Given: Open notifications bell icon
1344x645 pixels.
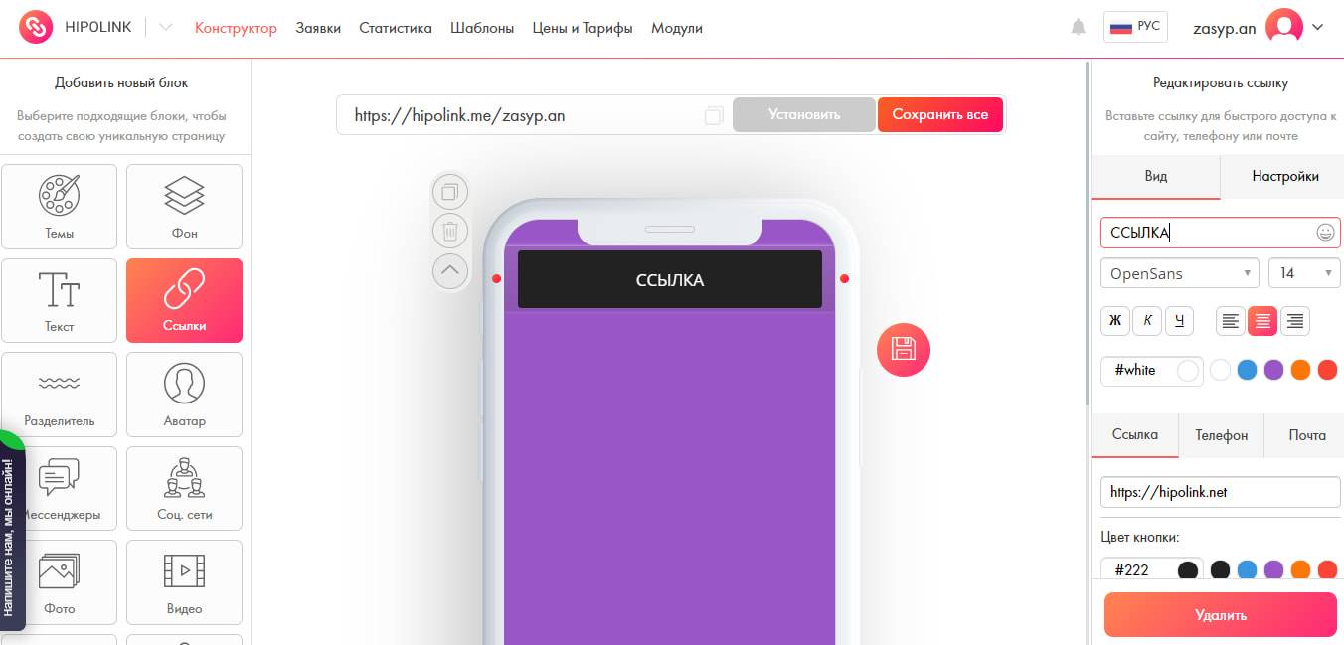Looking at the screenshot, I should tap(1078, 28).
